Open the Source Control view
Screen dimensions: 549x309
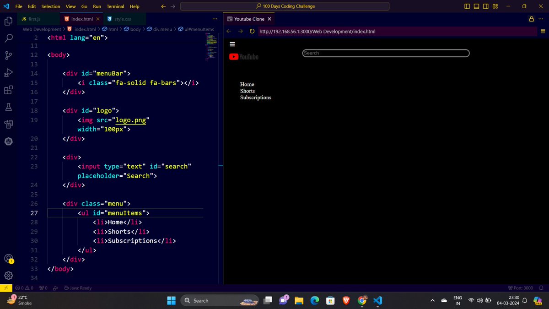8,55
